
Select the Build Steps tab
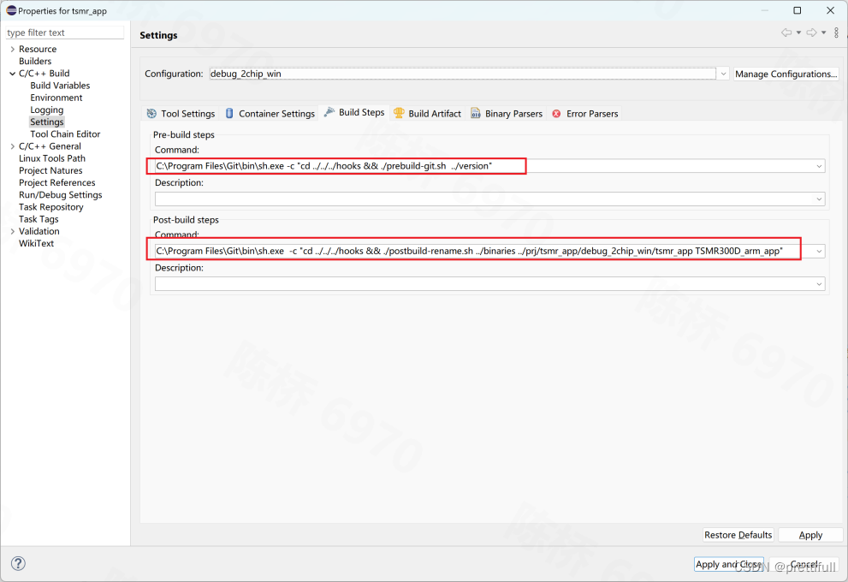tap(354, 112)
